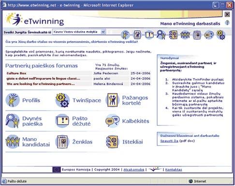Click author name Helena Binderová

point(108,84)
